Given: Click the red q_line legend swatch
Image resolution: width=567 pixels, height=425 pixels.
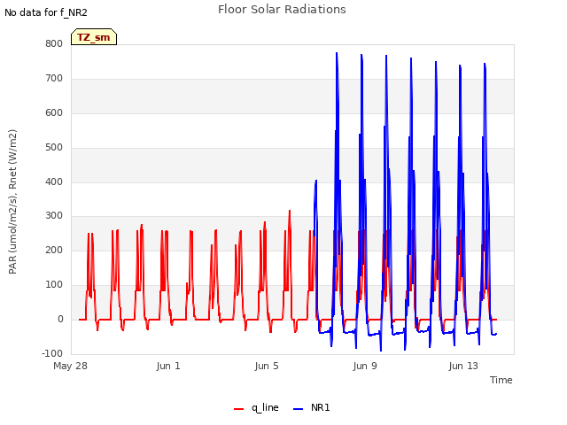Looking at the screenshot, I should [x=238, y=409].
